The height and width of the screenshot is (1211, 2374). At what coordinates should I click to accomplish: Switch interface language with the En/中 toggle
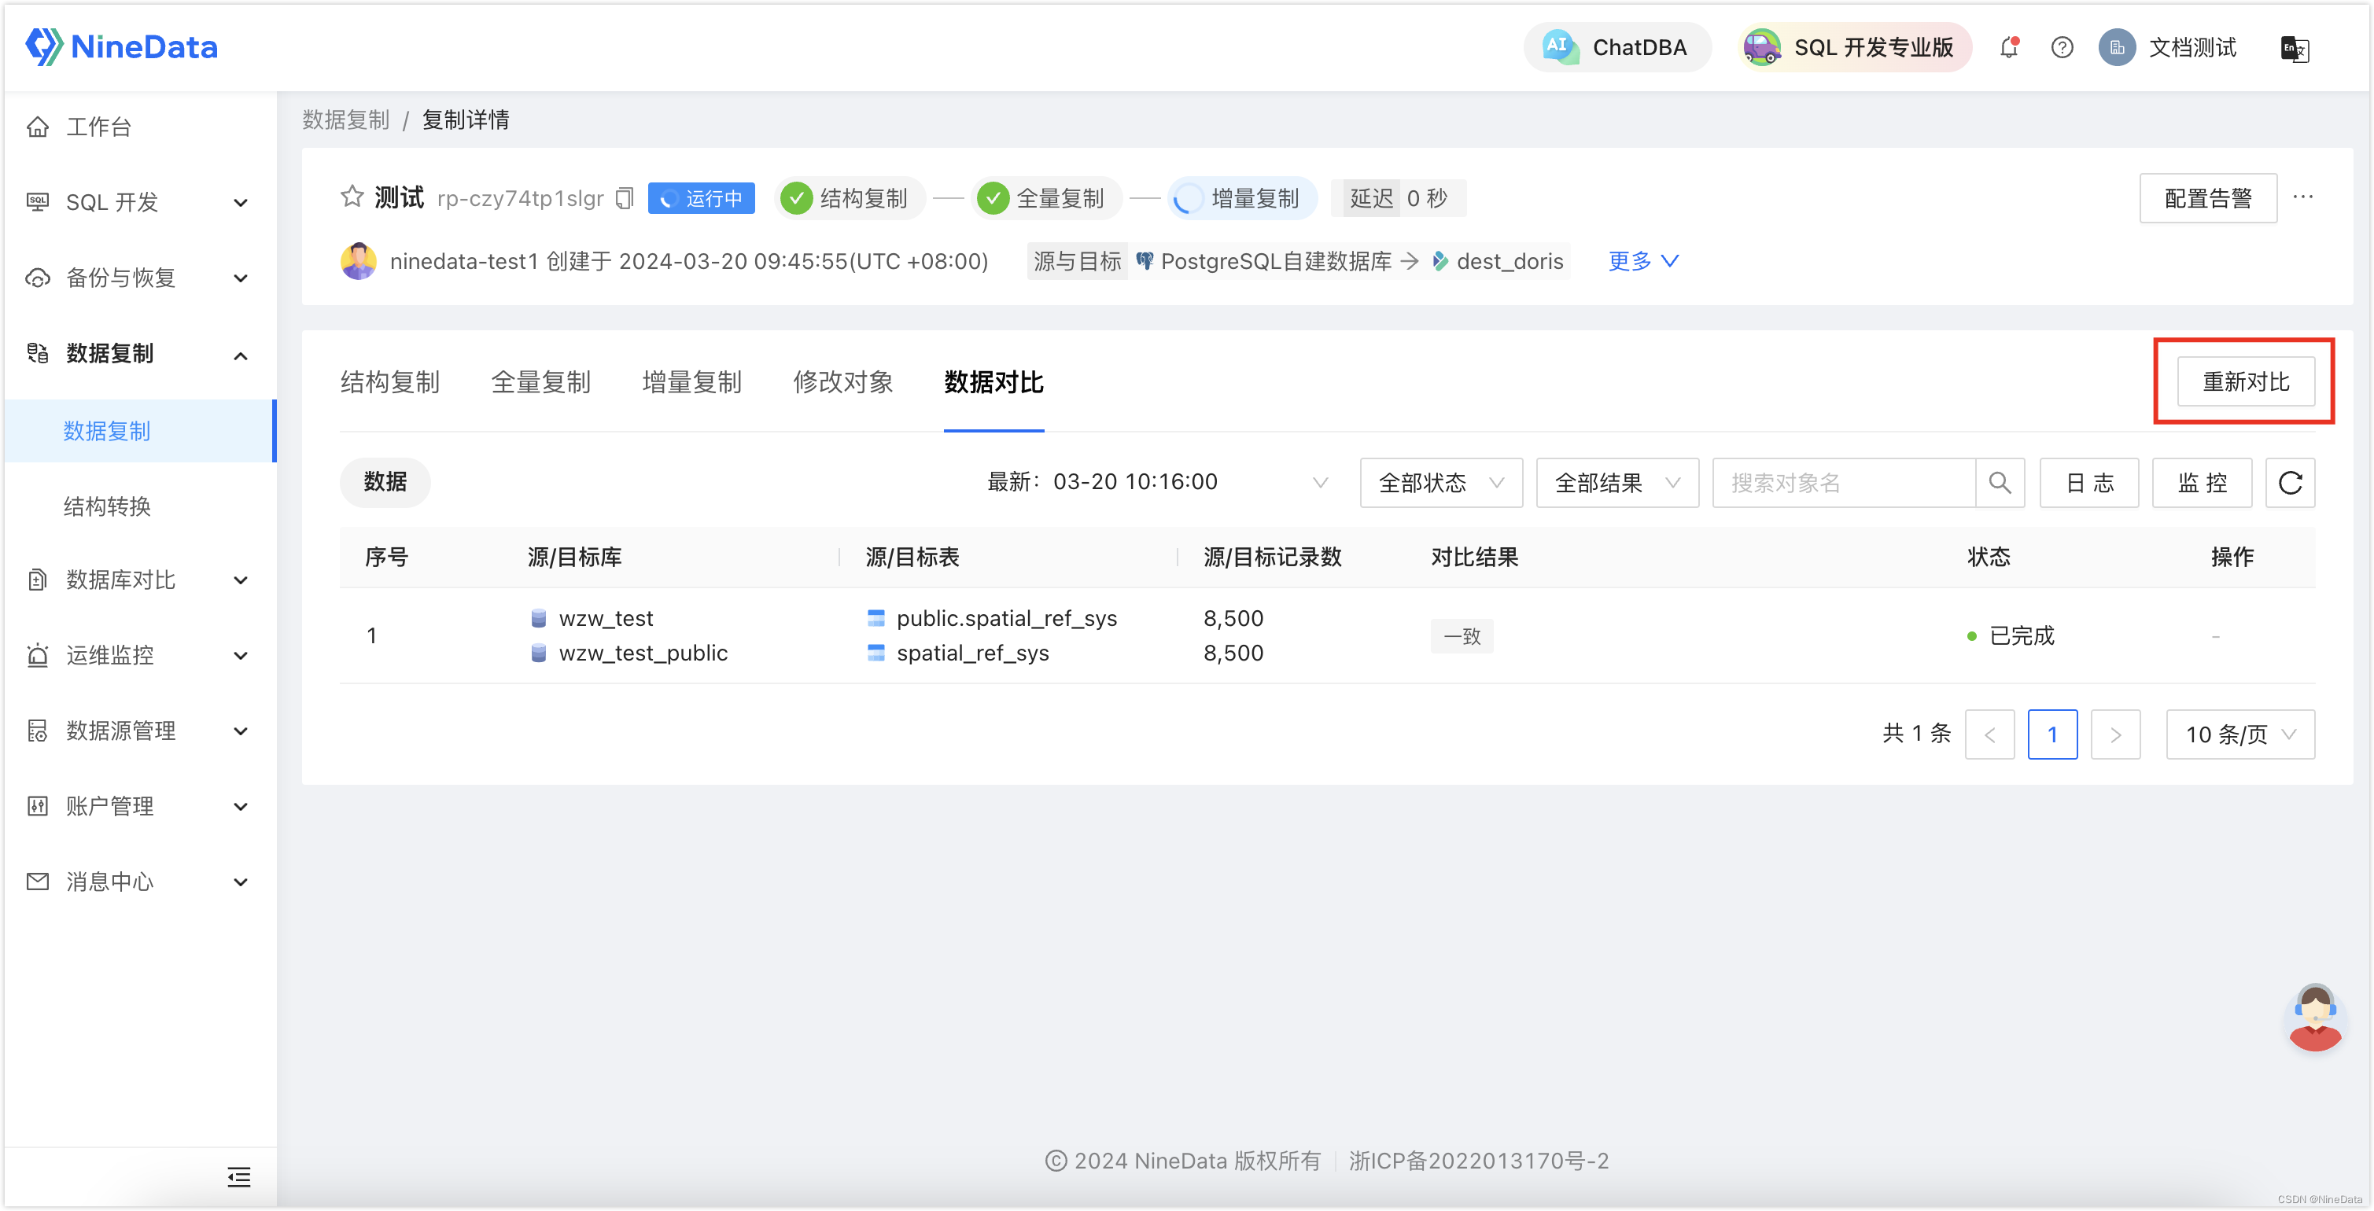pos(2294,49)
